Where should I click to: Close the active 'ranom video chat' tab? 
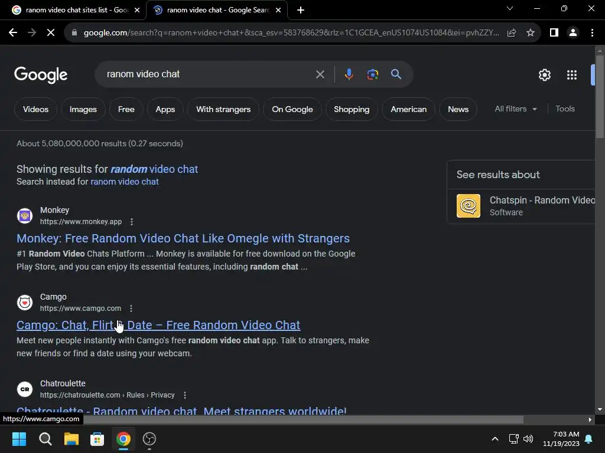pos(278,10)
